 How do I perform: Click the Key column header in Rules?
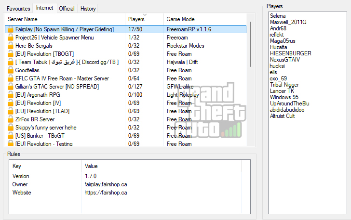[x=17, y=166]
